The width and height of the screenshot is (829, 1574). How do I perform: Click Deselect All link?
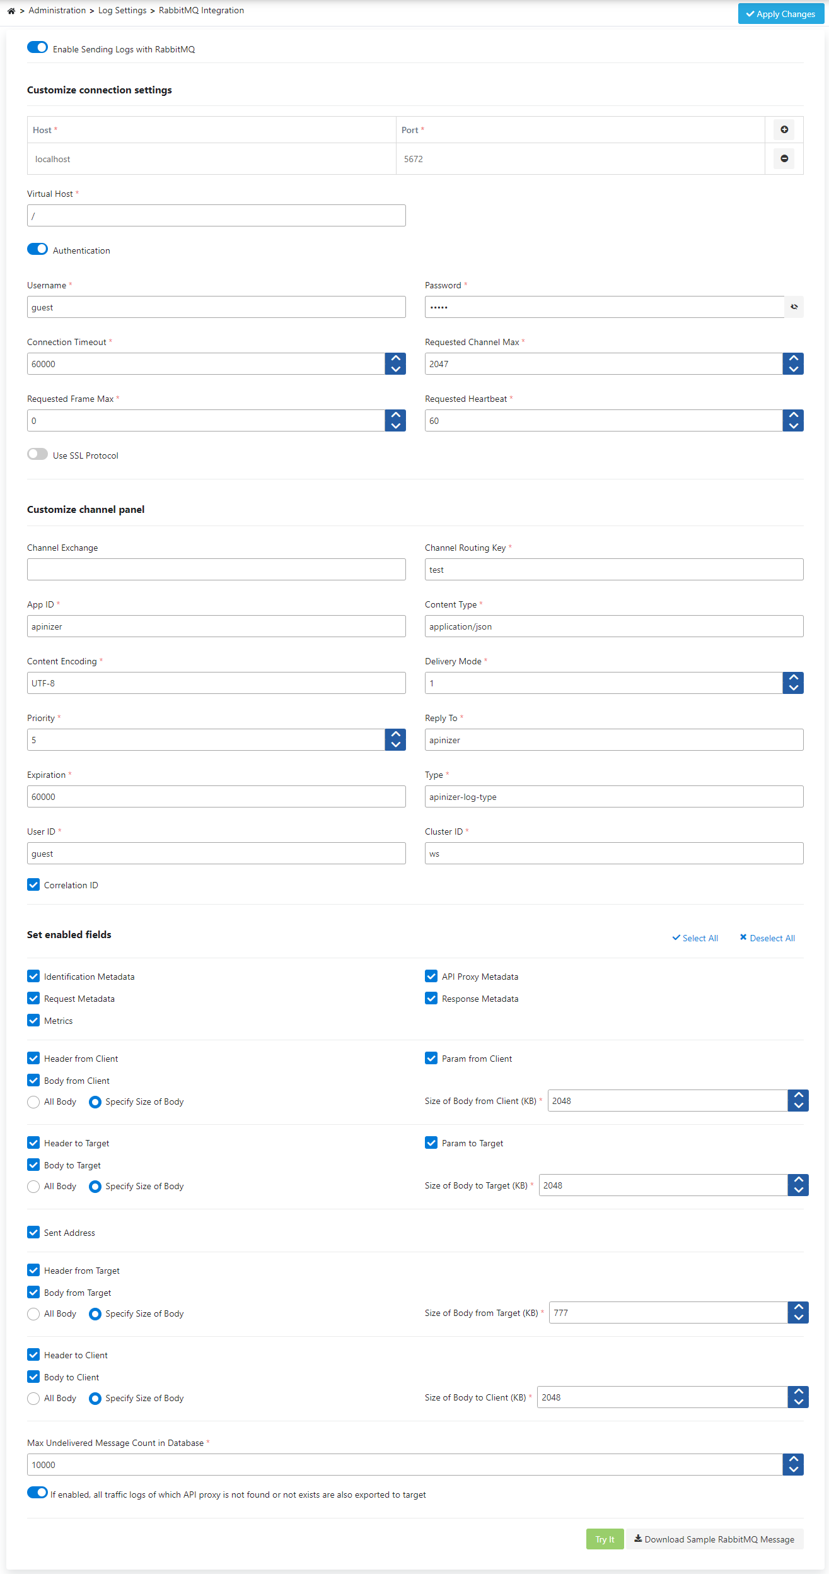coord(767,938)
